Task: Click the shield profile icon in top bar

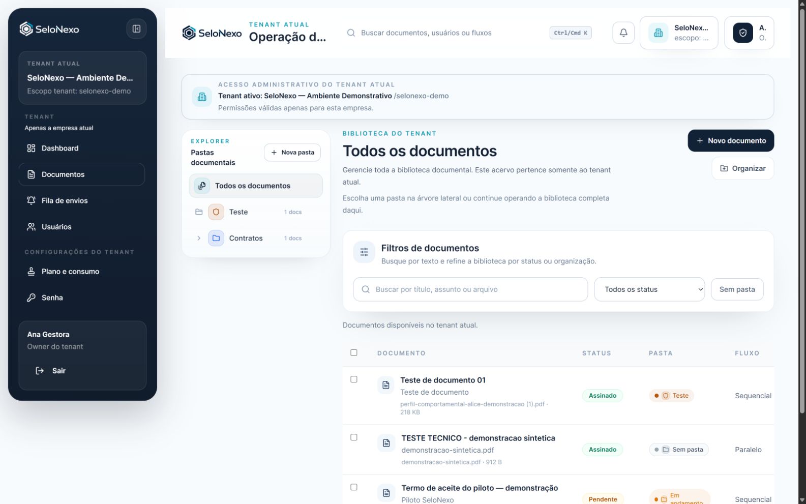Action: point(743,33)
